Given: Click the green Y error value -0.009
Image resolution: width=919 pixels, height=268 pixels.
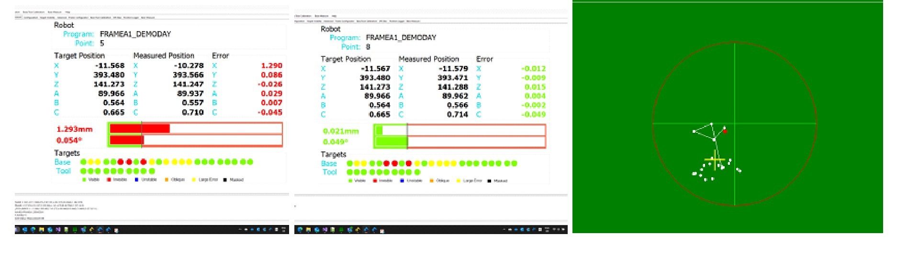Looking at the screenshot, I should coord(534,78).
